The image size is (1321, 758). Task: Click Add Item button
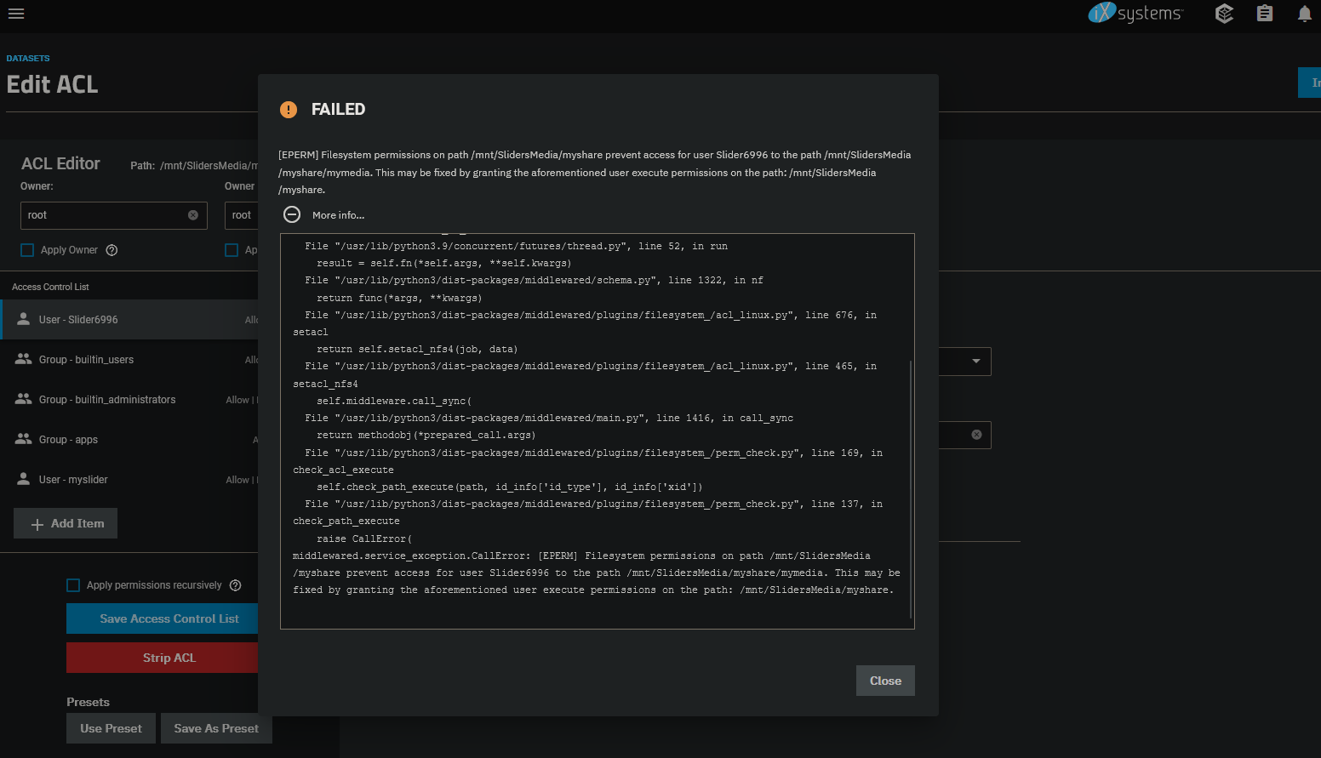point(66,524)
